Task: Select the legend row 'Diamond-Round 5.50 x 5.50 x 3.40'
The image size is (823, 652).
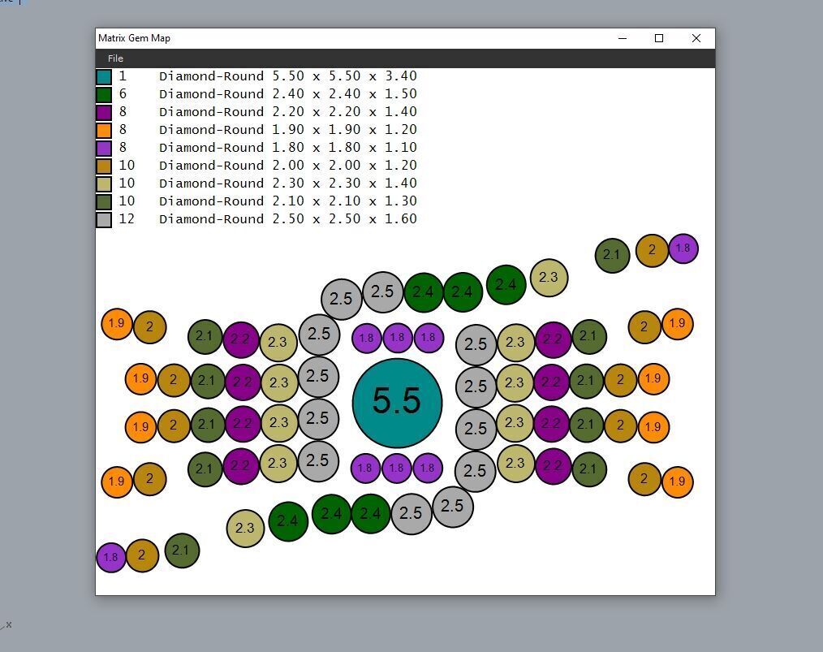Action: pyautogui.click(x=288, y=76)
